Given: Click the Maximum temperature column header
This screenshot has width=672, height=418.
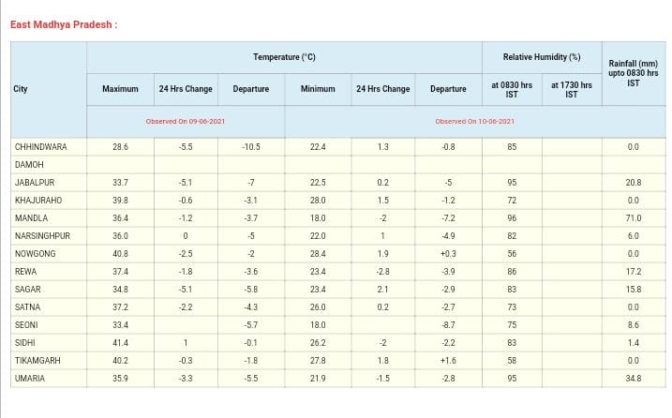Looking at the screenshot, I should (120, 89).
